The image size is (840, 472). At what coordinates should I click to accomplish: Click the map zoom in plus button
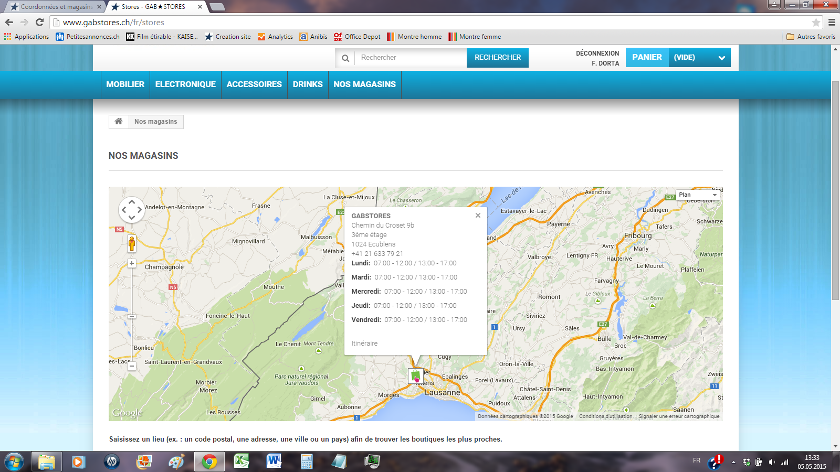(132, 263)
